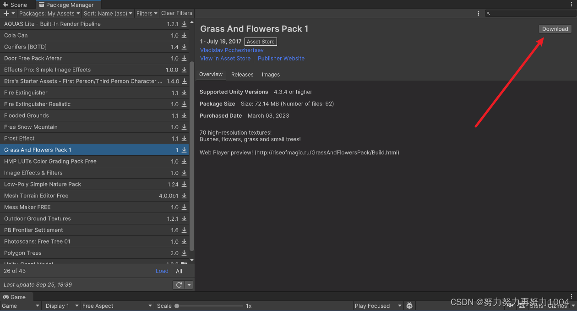Click download icon for Fire Extinguisher Realistic
This screenshot has height=311, width=577.
click(x=184, y=104)
